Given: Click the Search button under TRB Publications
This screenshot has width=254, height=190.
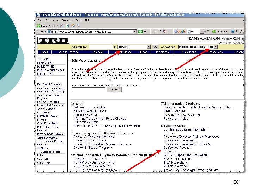Looking at the screenshot, I should [x=114, y=89].
